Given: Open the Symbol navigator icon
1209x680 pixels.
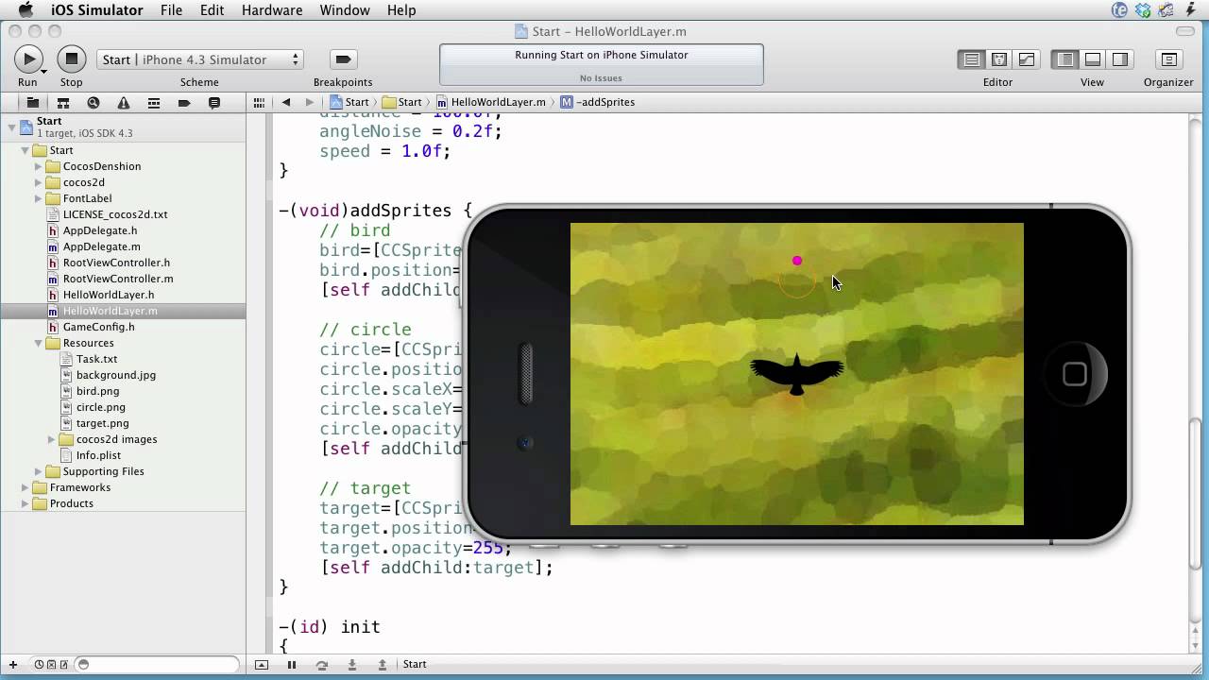Looking at the screenshot, I should tap(63, 102).
